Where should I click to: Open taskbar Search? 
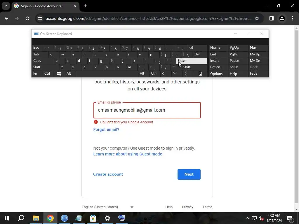[21, 218]
